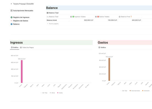Click the Septiembre axis label in Ingresos chart
Screen dimensions: 152x109
[64, 87]
